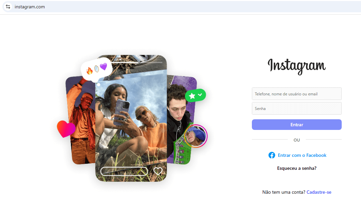The image size is (361, 206).
Task: Focus the phone, username or email field
Action: click(296, 94)
